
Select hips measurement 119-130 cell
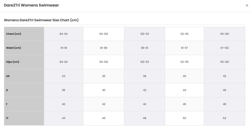tap(224, 62)
